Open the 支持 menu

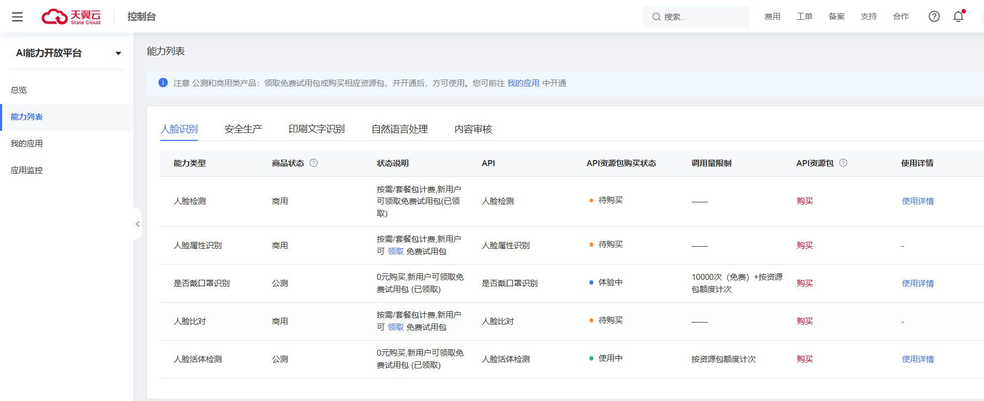tap(869, 17)
